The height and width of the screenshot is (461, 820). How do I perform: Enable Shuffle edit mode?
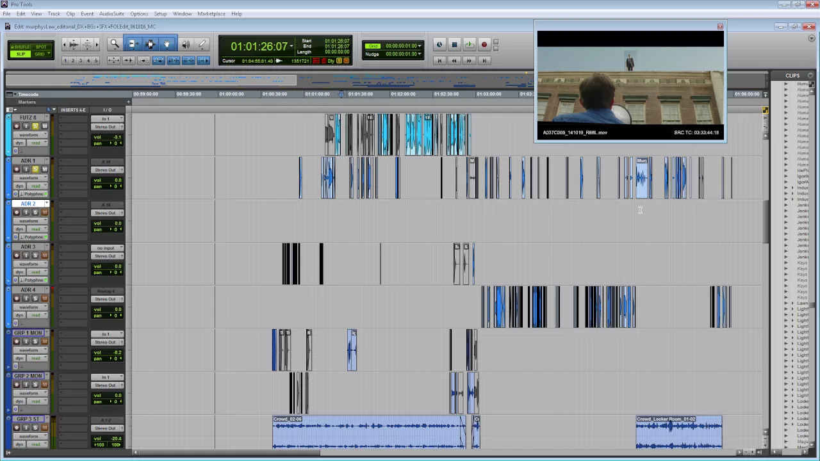click(x=20, y=47)
